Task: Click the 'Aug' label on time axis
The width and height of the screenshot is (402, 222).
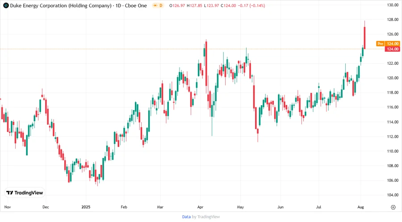Action: point(360,207)
